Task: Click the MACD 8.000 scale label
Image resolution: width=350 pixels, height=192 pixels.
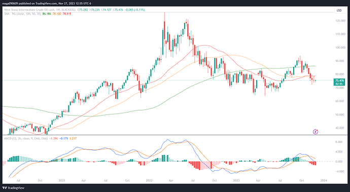Action: (339, 142)
